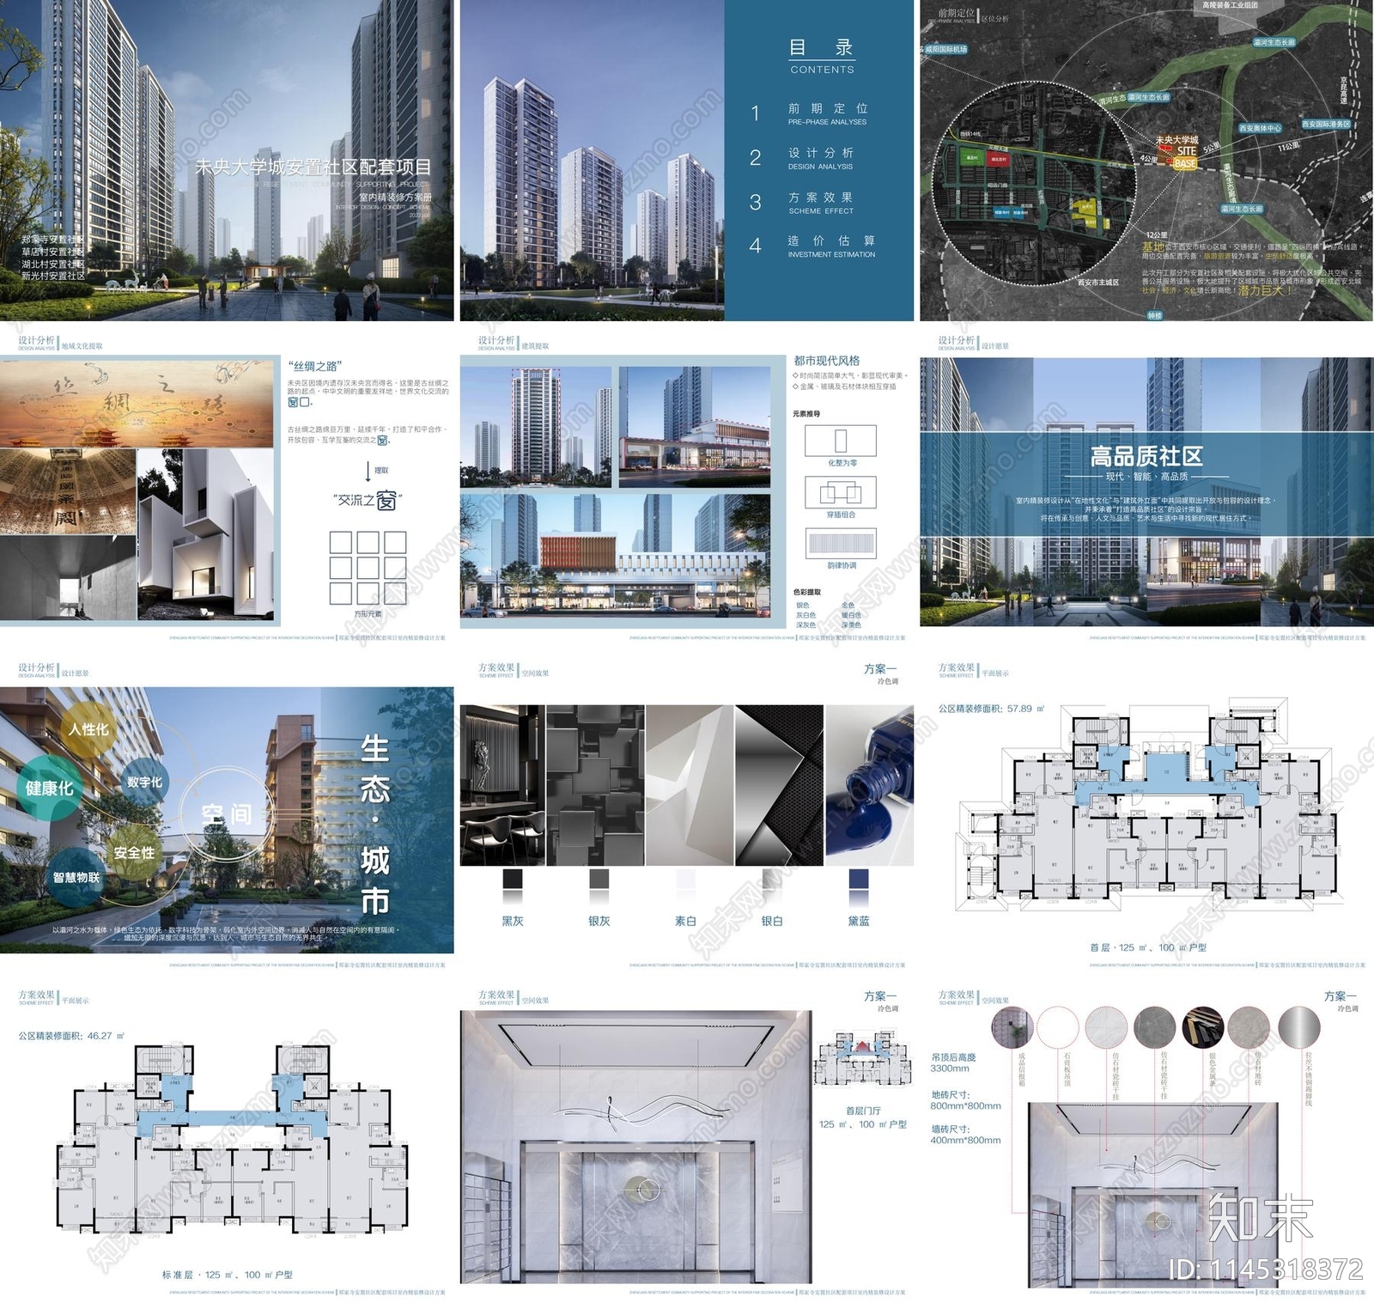Click the 墙砖尺寸 400mm*800mm specification
1374x1303 pixels.
965,1135
